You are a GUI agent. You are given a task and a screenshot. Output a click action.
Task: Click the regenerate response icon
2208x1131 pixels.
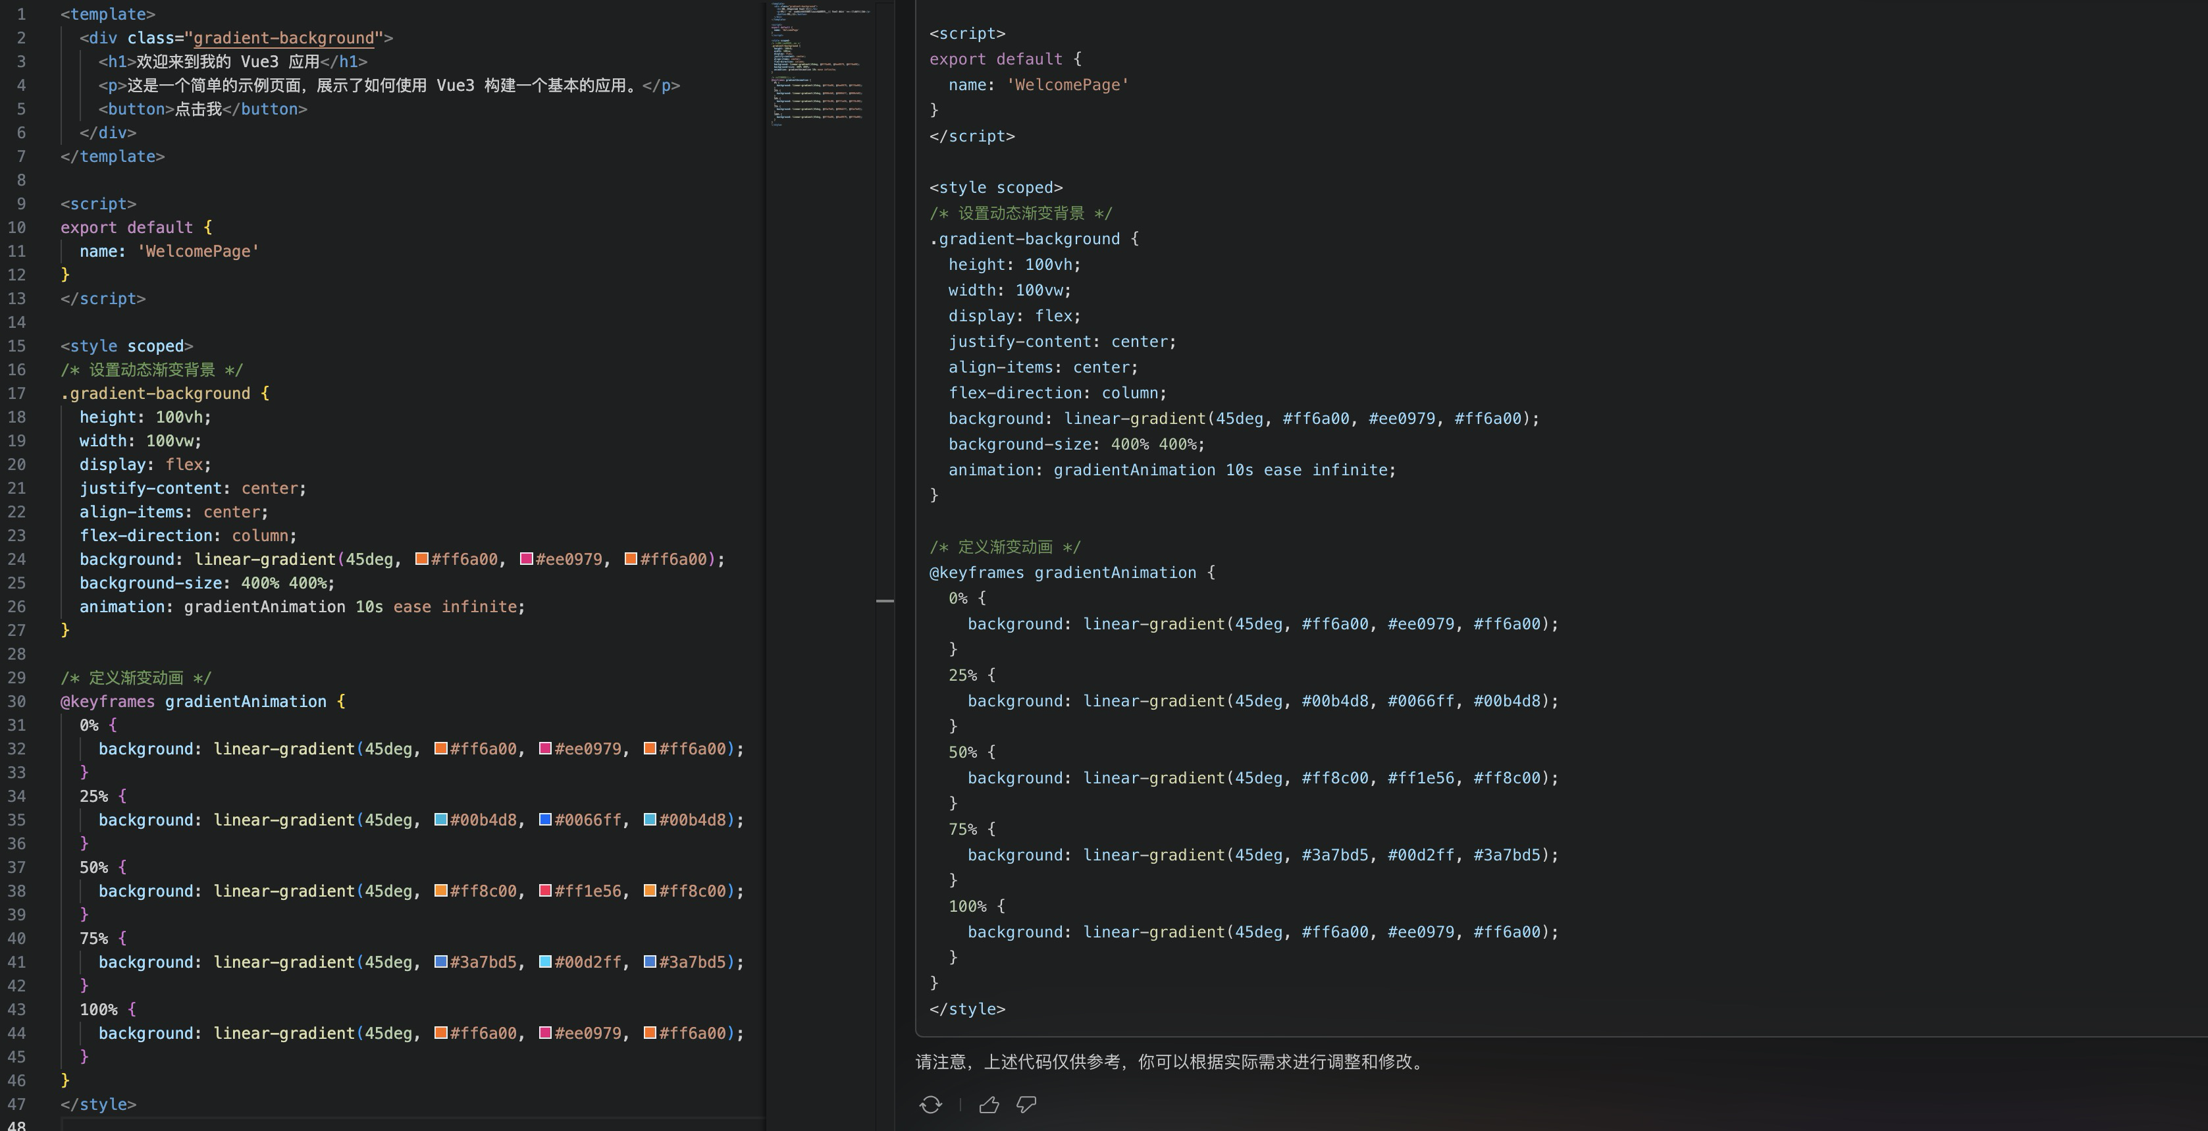pyautogui.click(x=930, y=1105)
